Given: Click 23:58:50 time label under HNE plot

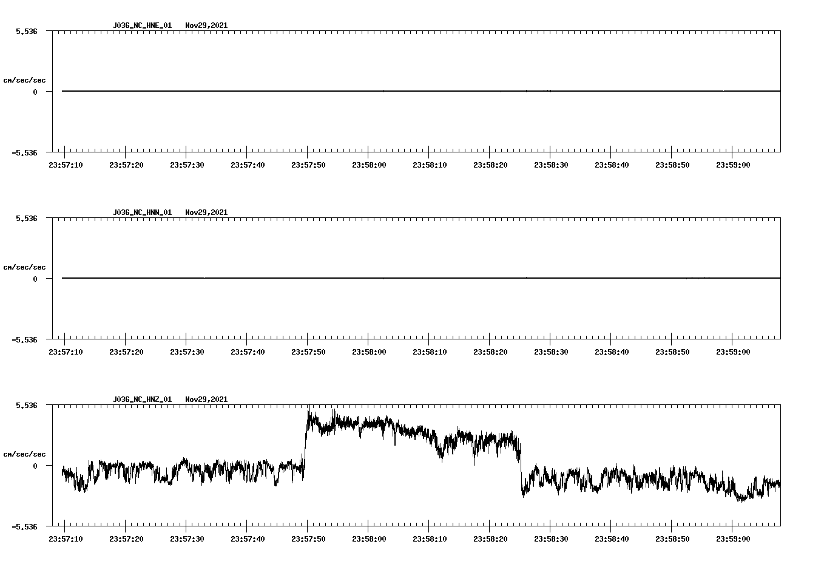Looking at the screenshot, I should (x=672, y=165).
